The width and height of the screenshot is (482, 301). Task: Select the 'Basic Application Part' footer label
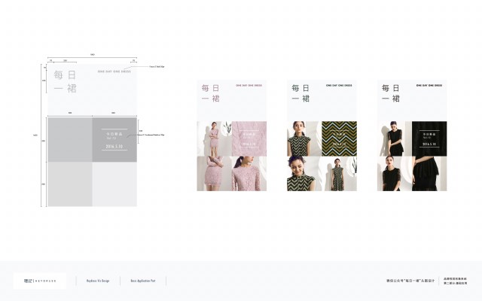(x=143, y=281)
